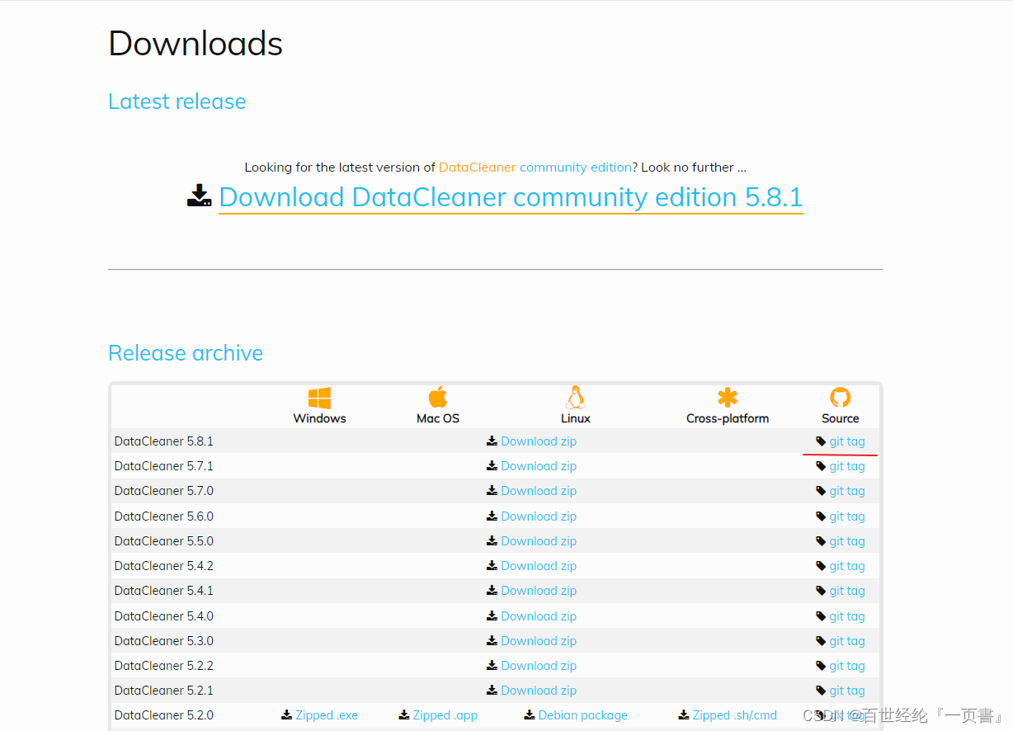This screenshot has height=731, width=1013.
Task: Click the Mac OS column header label
Action: (x=438, y=418)
